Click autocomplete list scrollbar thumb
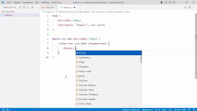The width and height of the screenshot is (197, 111). point(141,59)
